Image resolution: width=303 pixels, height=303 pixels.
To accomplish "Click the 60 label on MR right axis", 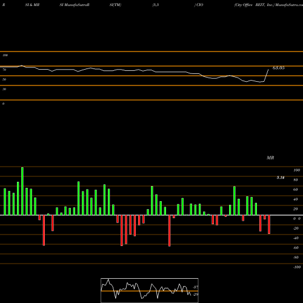I will (296, 190).
